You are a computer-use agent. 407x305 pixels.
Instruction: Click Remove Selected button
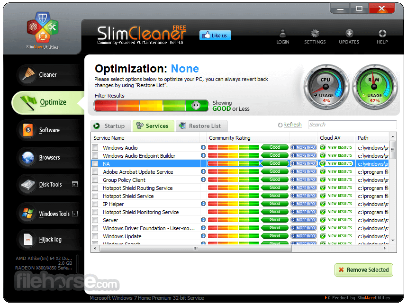tap(364, 270)
